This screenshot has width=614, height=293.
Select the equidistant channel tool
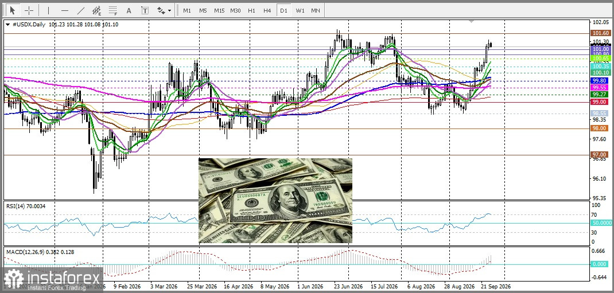[x=97, y=10]
